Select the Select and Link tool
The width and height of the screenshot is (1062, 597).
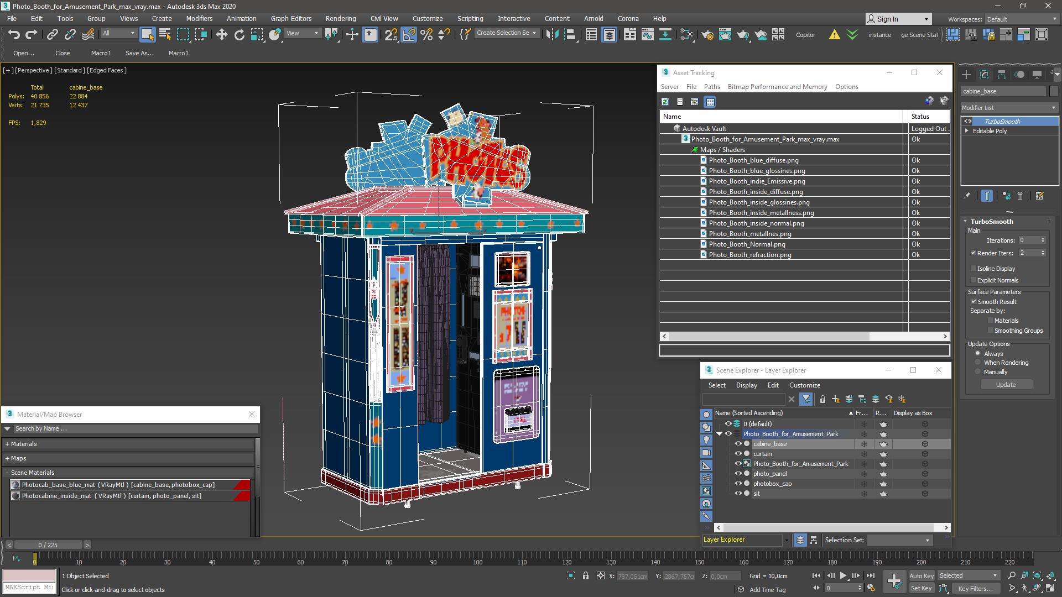tap(52, 35)
